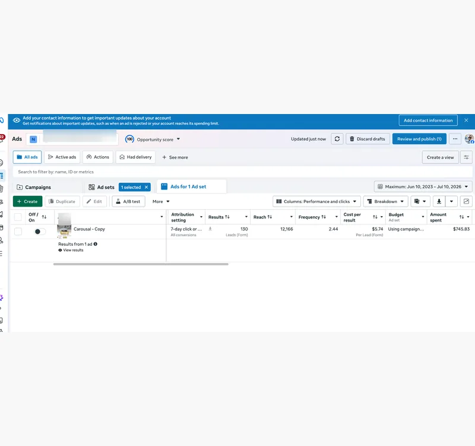
Task: Click the info icon beside Results from 1 ad
Action: 96,244
